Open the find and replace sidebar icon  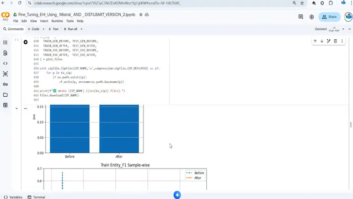[x=6, y=53]
